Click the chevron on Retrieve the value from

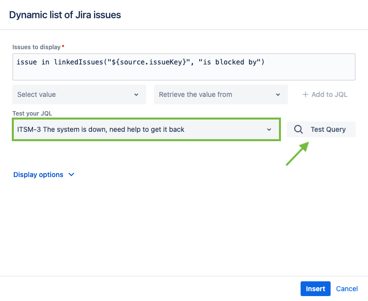278,94
